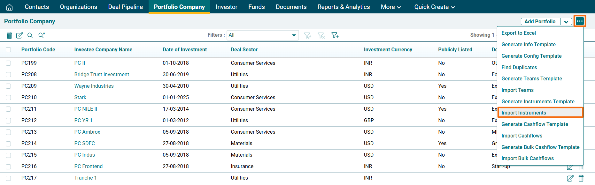Screen dimensions: 595x185
Task: Click the trash delete icon in toolbar
Action: [x=10, y=35]
